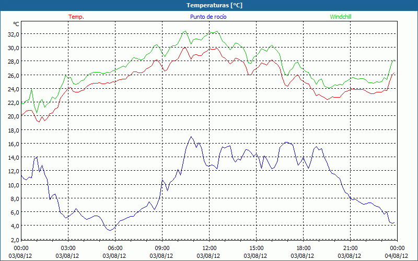Click the red Temp. legend label
Image resolution: width=418 pixels, height=261 pixels.
[76, 17]
